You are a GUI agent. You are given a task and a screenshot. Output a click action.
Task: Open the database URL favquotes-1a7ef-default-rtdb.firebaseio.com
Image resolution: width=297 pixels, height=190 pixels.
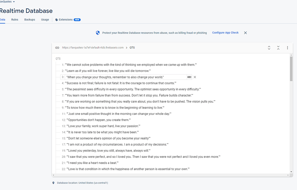point(93,48)
